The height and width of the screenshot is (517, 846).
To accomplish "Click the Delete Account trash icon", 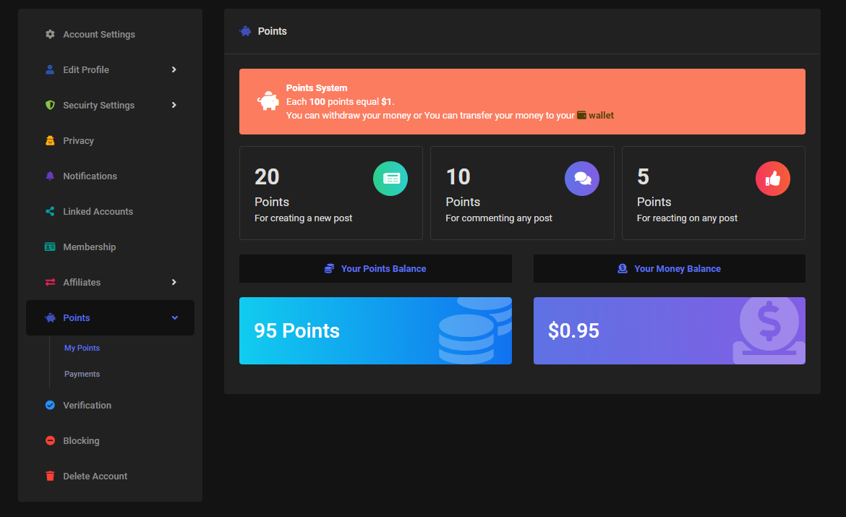I will click(50, 476).
